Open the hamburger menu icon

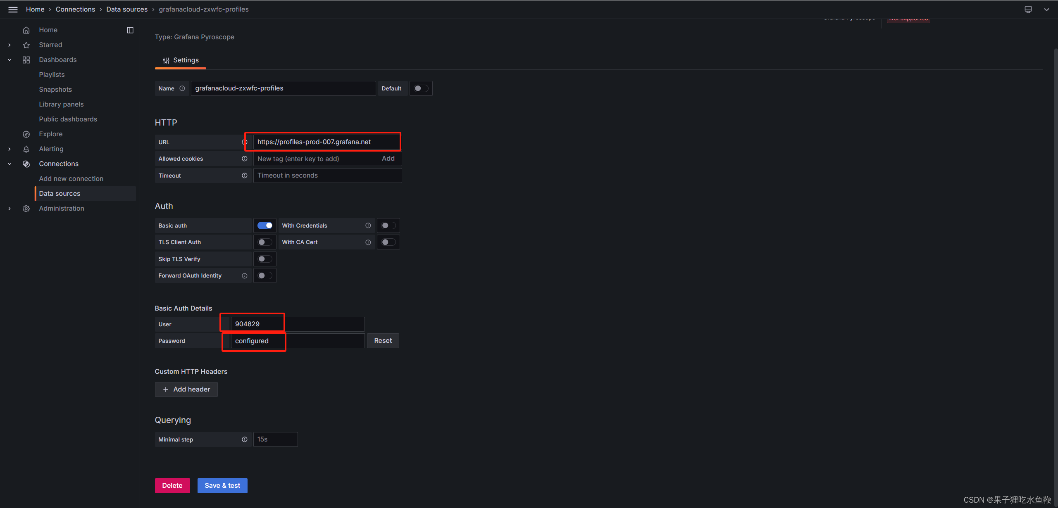13,9
